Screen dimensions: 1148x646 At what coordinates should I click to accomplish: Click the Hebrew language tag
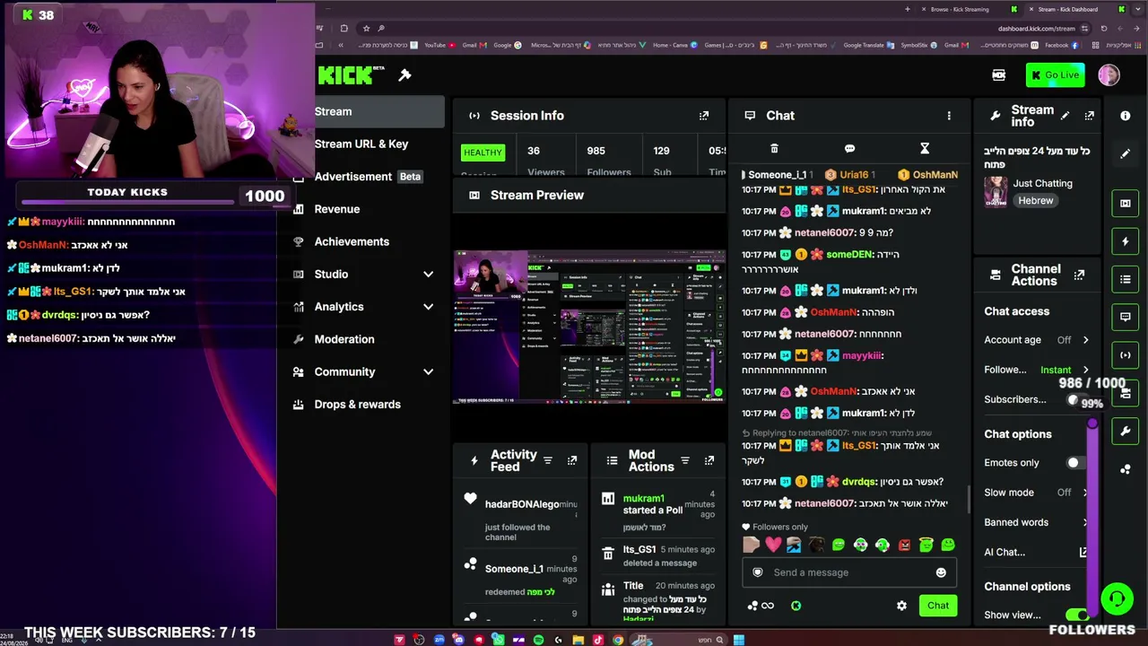[1036, 201]
